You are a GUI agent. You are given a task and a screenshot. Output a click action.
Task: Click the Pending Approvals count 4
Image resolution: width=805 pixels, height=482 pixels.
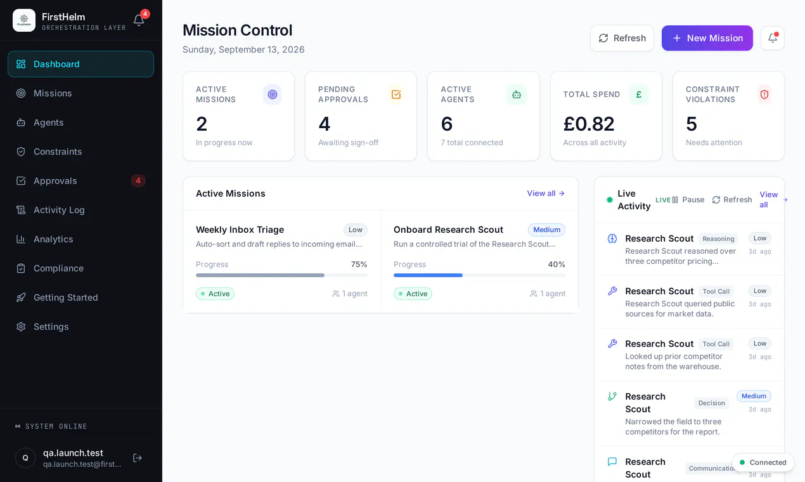click(325, 124)
